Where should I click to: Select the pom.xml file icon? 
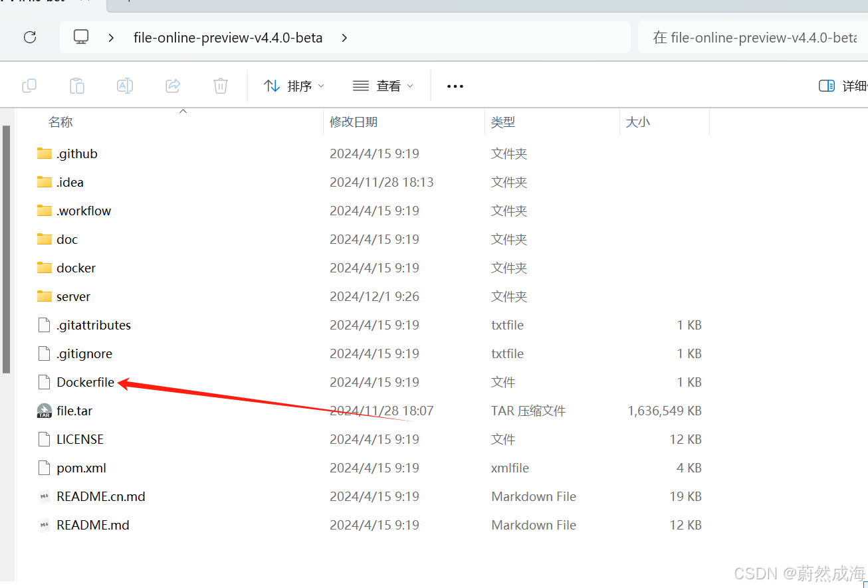(45, 468)
